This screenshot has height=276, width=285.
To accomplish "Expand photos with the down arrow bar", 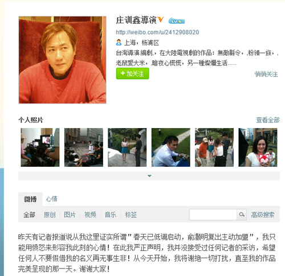I will point(149,176).
